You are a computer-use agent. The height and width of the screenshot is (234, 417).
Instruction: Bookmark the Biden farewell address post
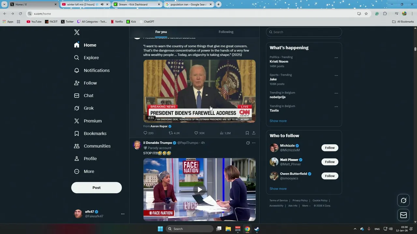247,133
